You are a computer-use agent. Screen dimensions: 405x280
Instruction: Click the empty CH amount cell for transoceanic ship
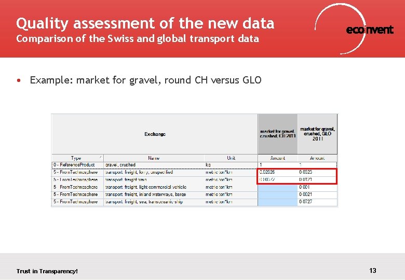pyautogui.click(x=278, y=202)
